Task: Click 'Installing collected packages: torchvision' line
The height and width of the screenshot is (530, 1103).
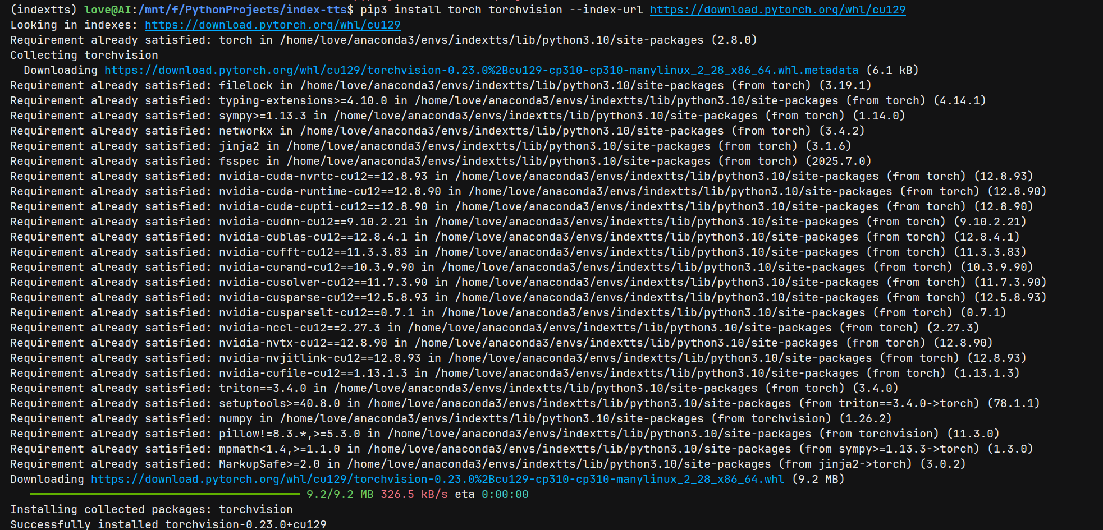Action: (152, 509)
